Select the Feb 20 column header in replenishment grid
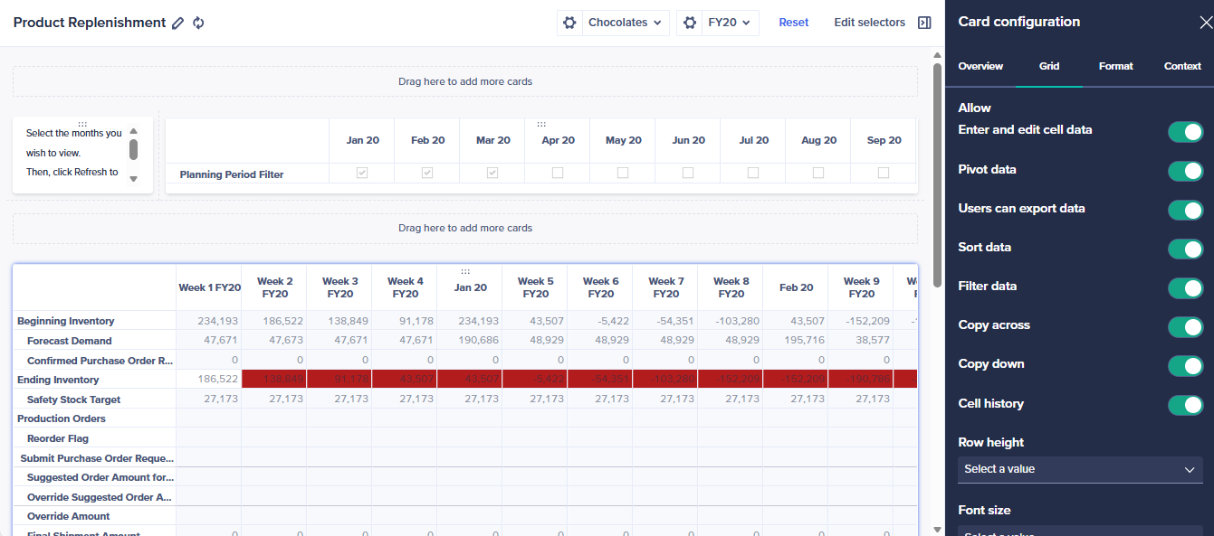The image size is (1214, 536). tap(796, 287)
